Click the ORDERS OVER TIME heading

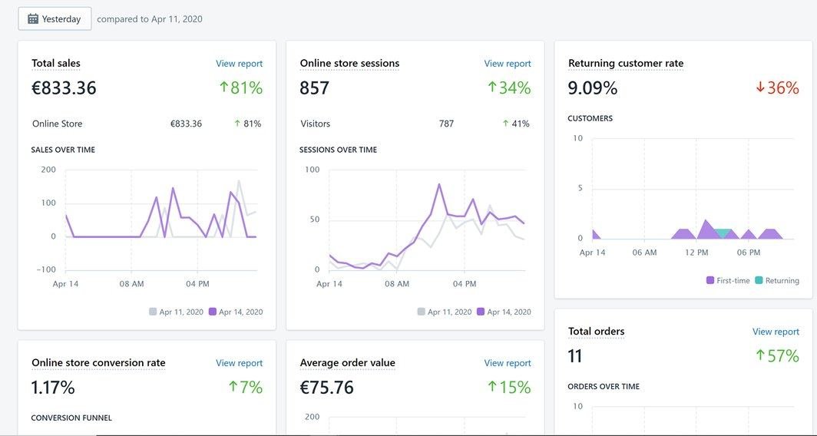tap(604, 387)
